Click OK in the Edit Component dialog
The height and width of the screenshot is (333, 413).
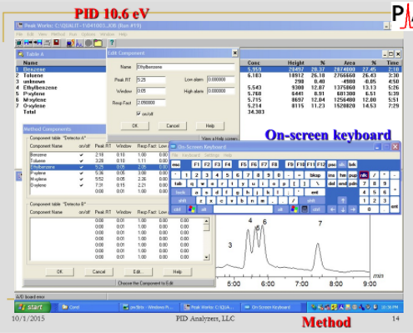click(x=135, y=126)
